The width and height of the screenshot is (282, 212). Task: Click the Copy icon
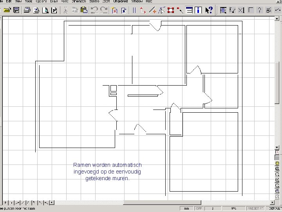tap(75, 10)
